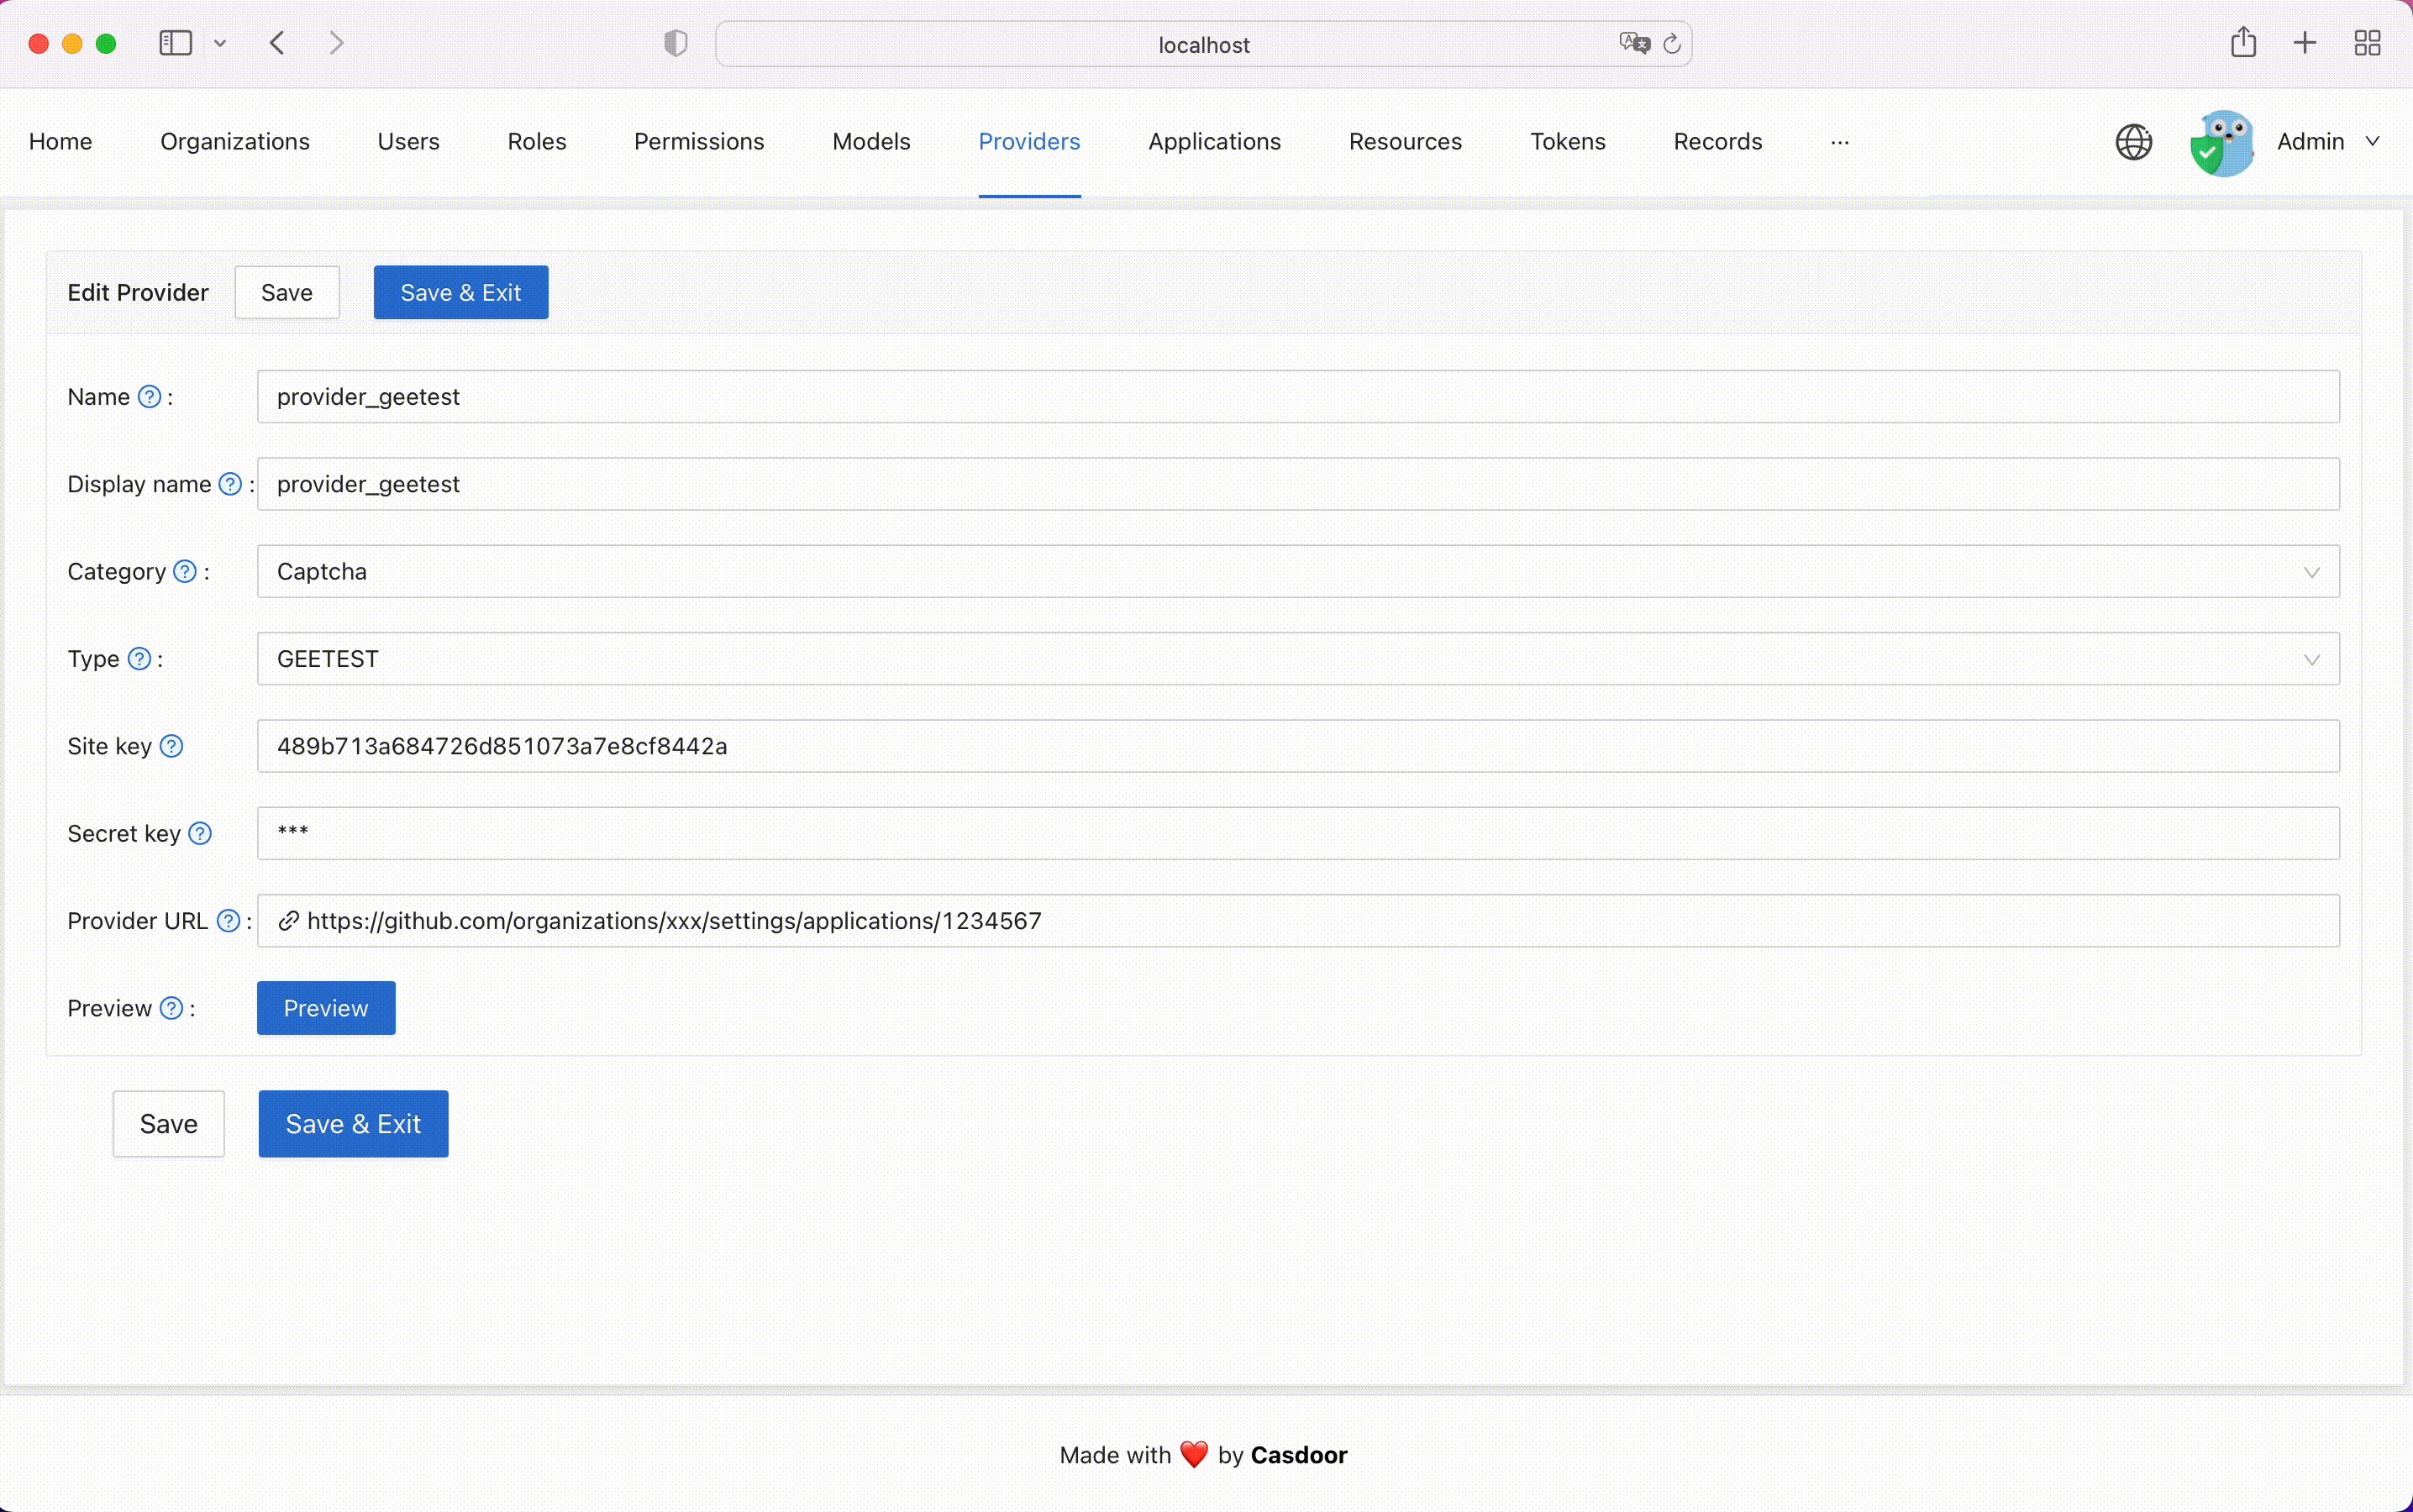Click the Save & Exit button
2413x1512 pixels.
tap(460, 292)
